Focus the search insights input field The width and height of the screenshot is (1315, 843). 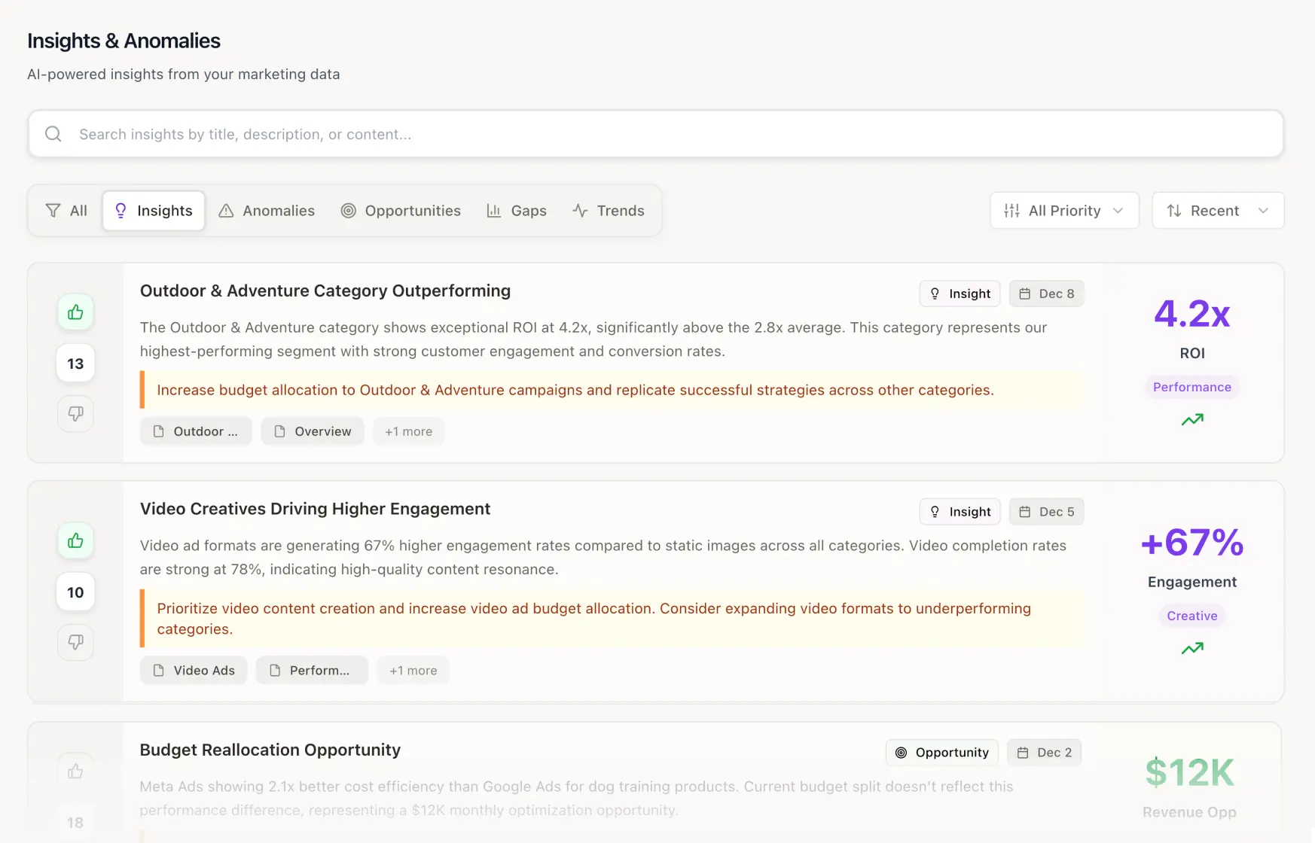655,134
